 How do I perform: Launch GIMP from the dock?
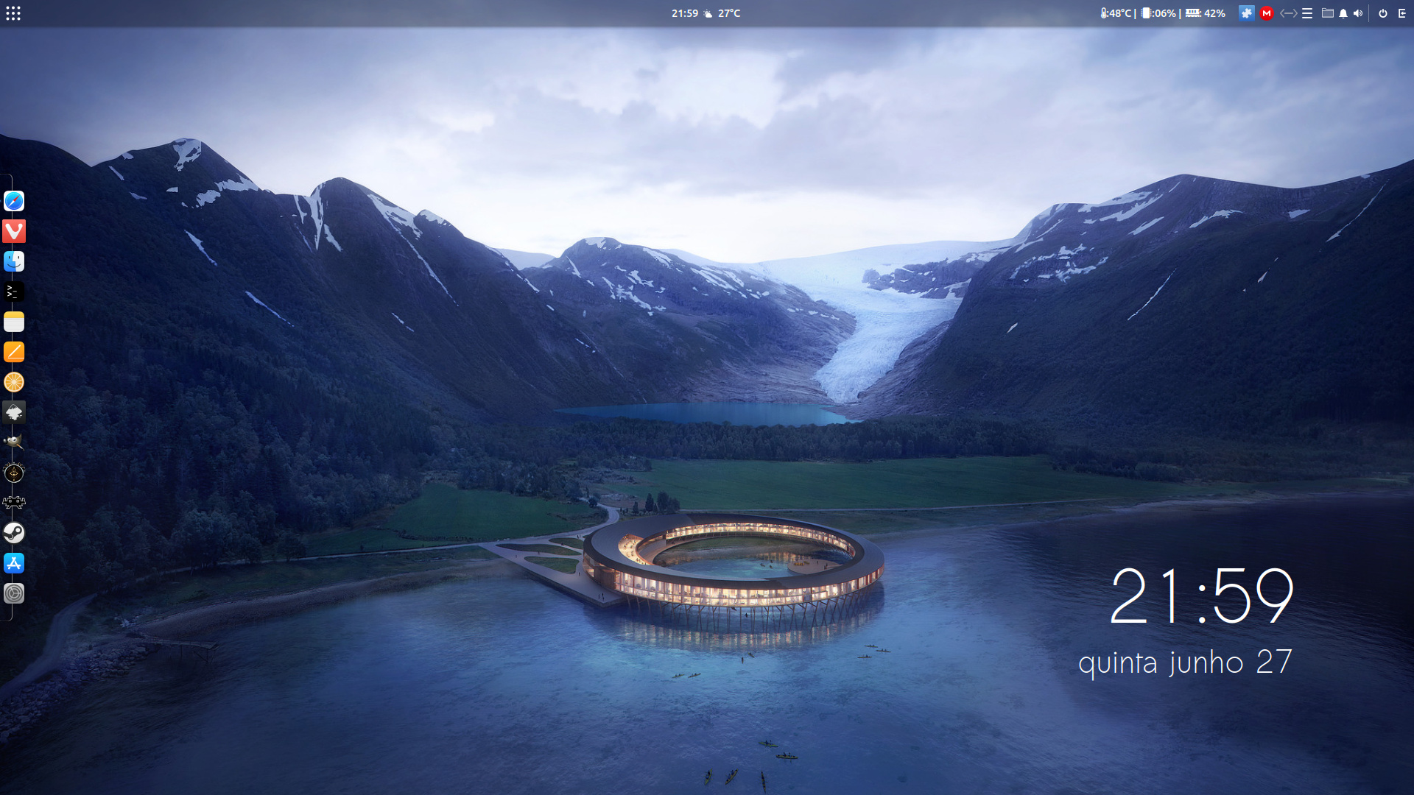(x=14, y=442)
